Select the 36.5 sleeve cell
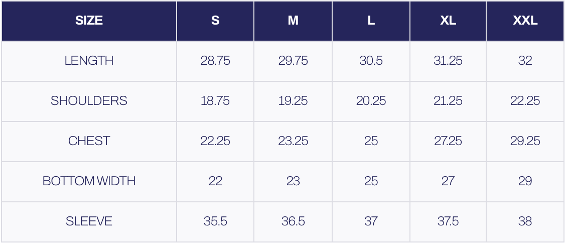 point(293,221)
